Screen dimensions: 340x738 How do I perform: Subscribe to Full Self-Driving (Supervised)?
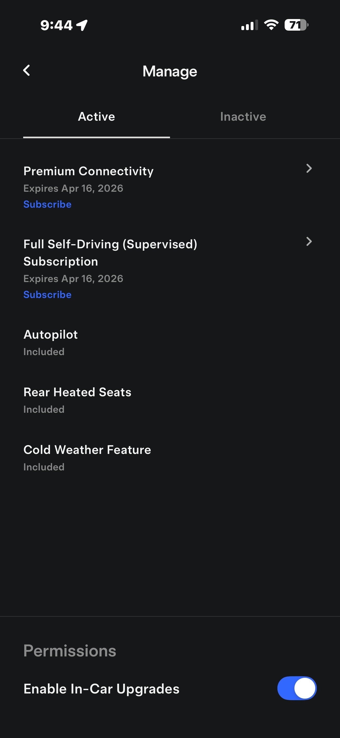coord(48,295)
